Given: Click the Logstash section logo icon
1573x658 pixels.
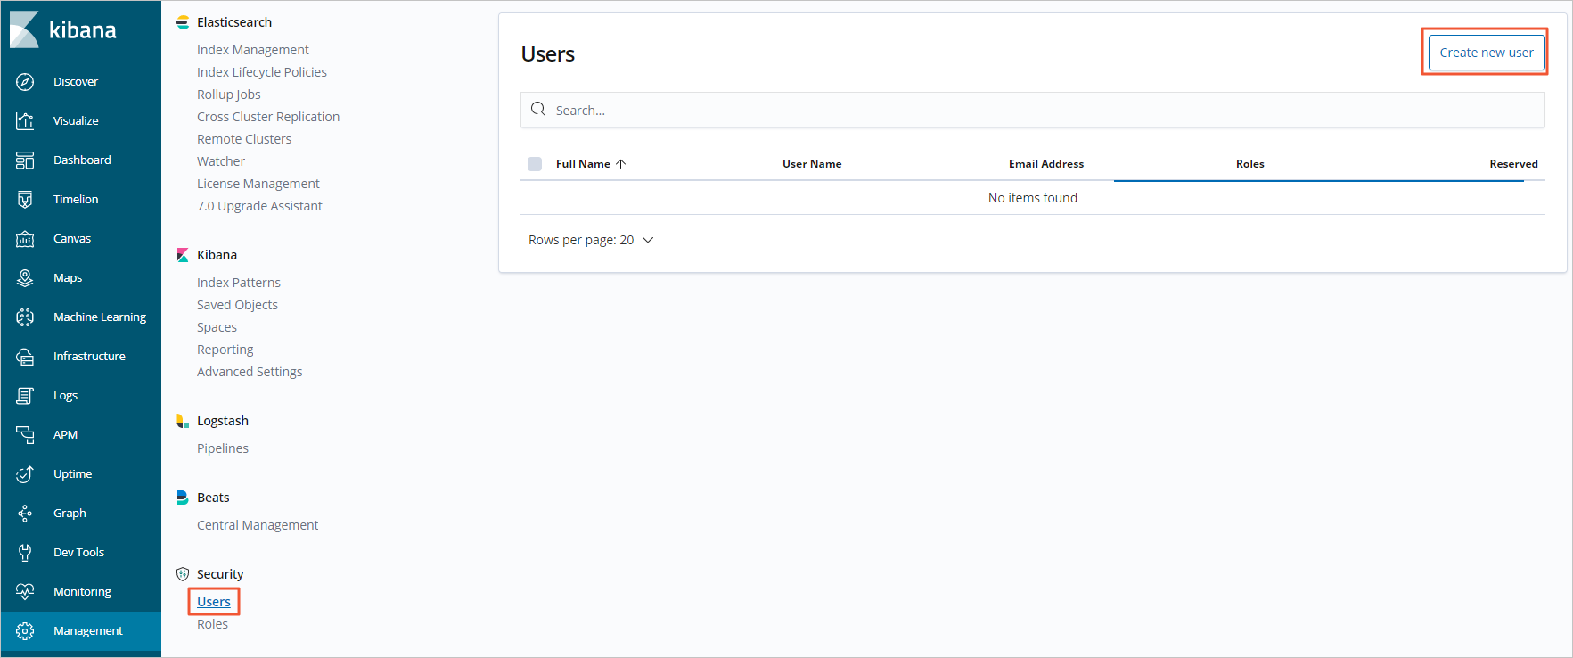Looking at the screenshot, I should coord(183,421).
